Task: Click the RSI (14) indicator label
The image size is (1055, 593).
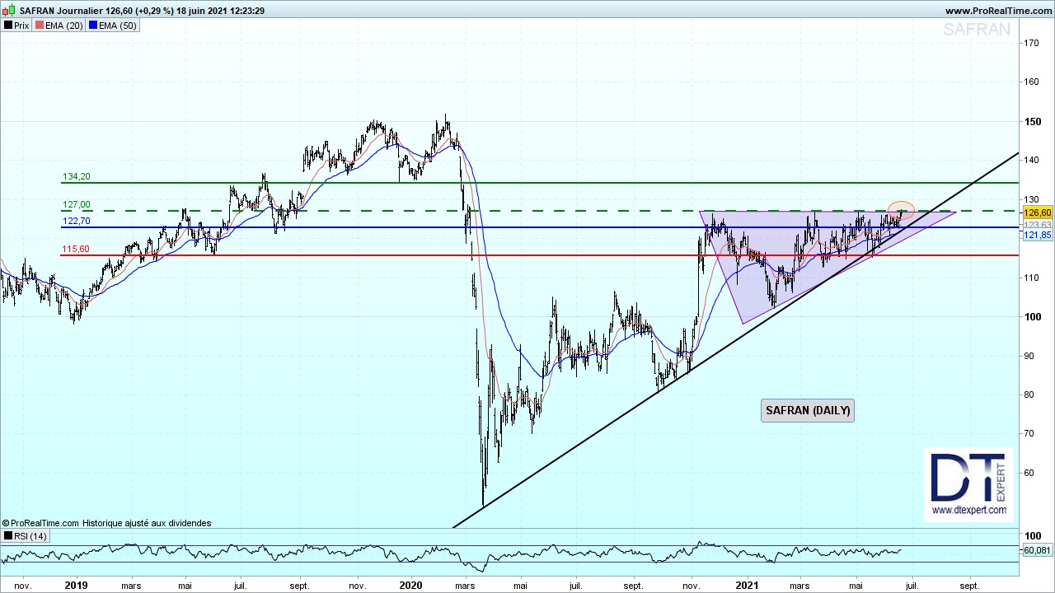Action: (x=26, y=536)
